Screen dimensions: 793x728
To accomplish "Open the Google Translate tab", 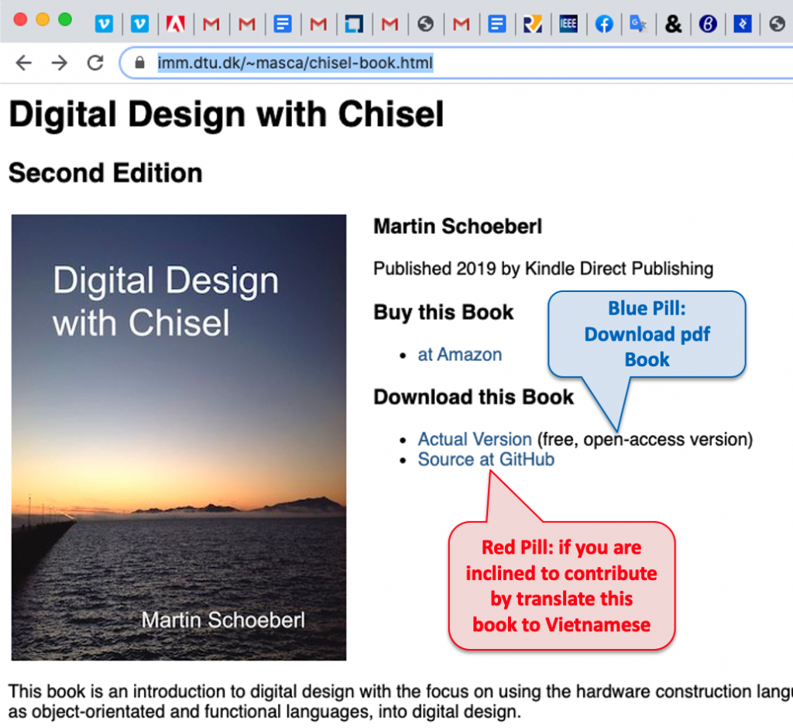I will coord(638,24).
